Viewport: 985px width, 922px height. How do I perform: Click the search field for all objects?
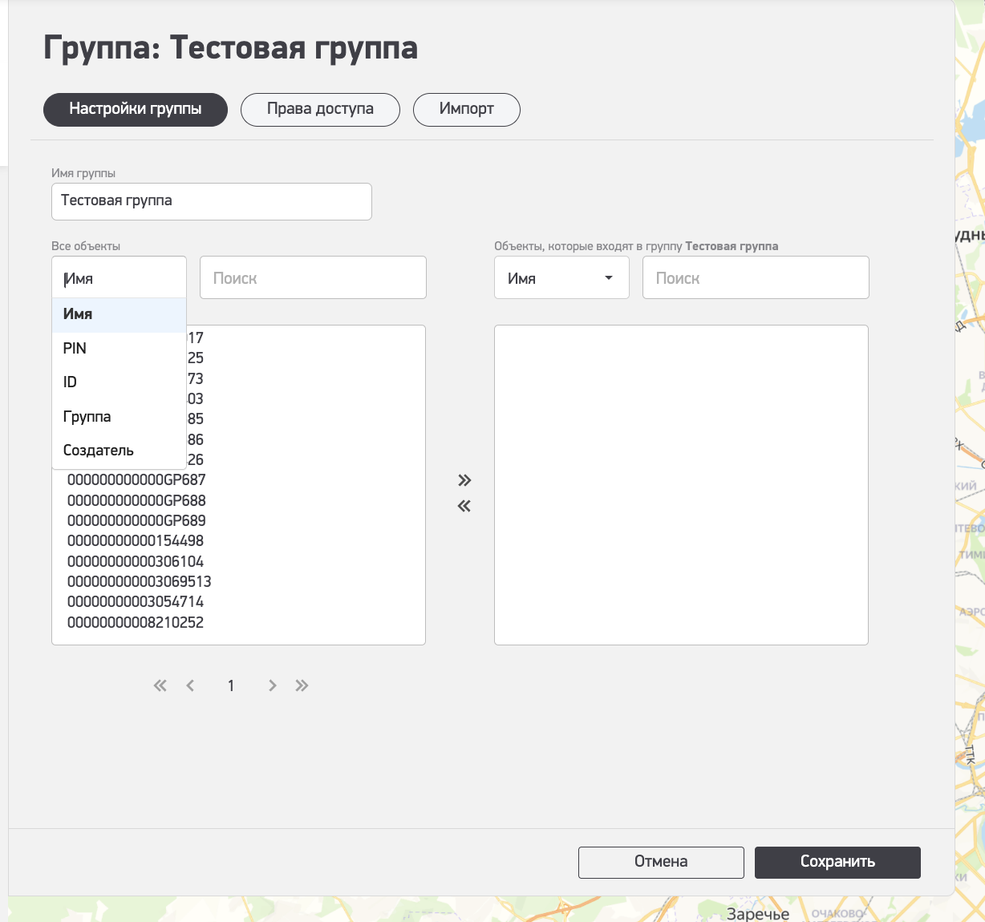click(313, 278)
